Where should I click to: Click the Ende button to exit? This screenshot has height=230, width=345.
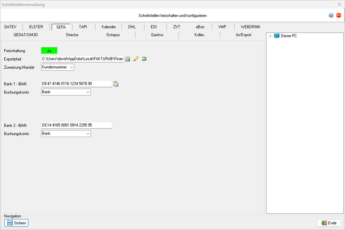click(329, 223)
